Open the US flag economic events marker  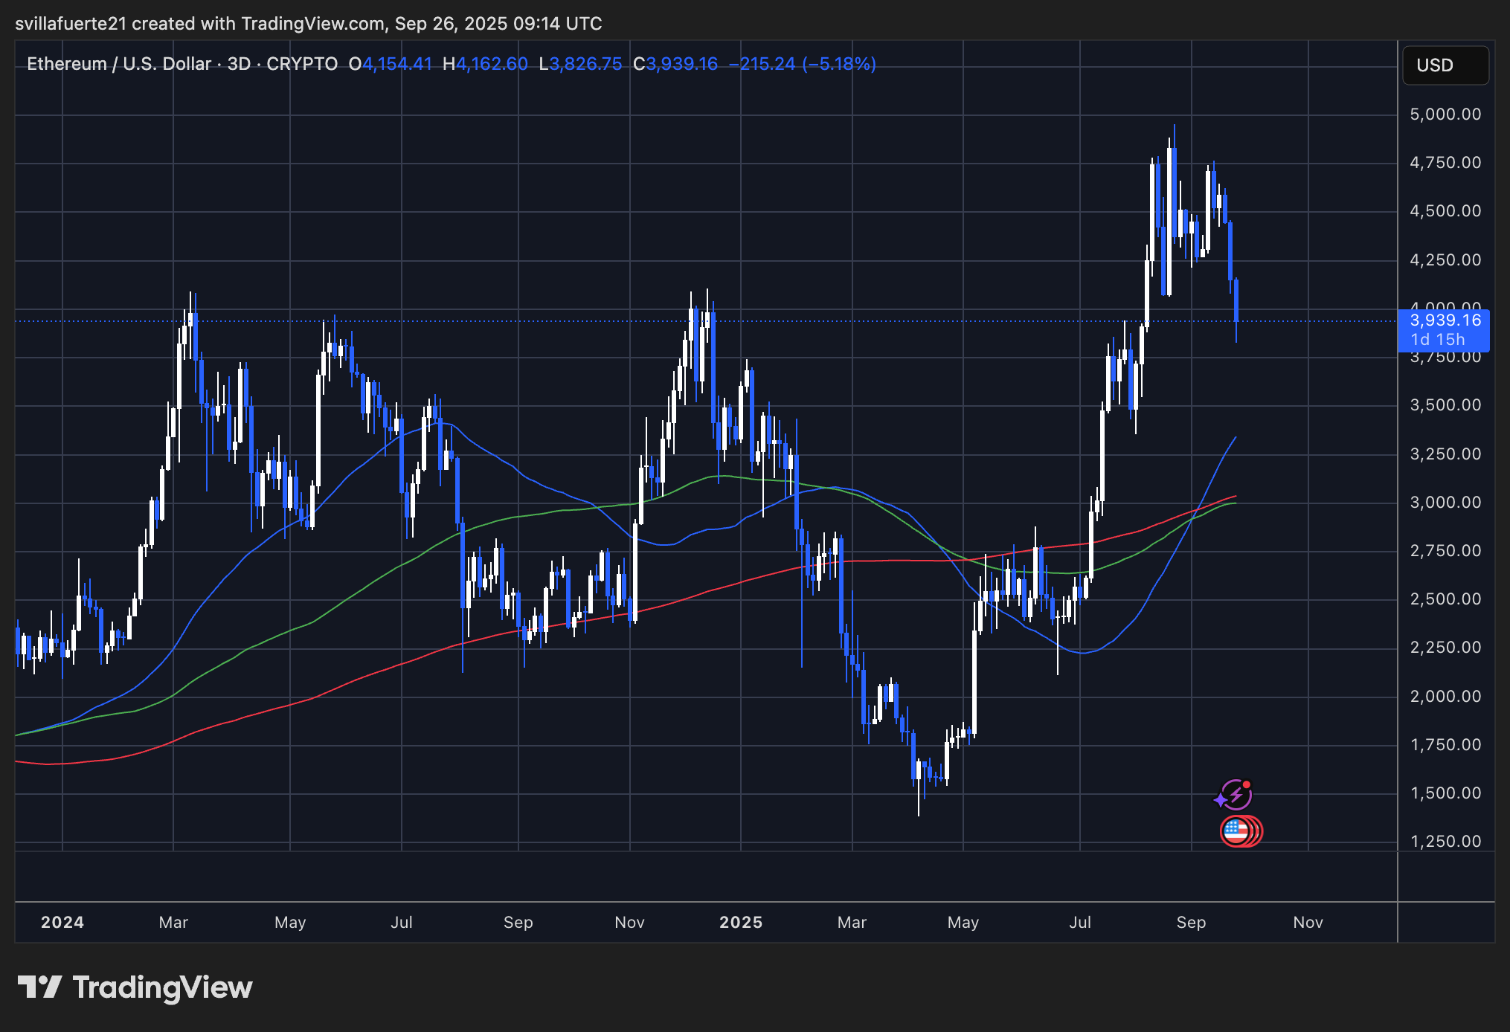coord(1236,832)
